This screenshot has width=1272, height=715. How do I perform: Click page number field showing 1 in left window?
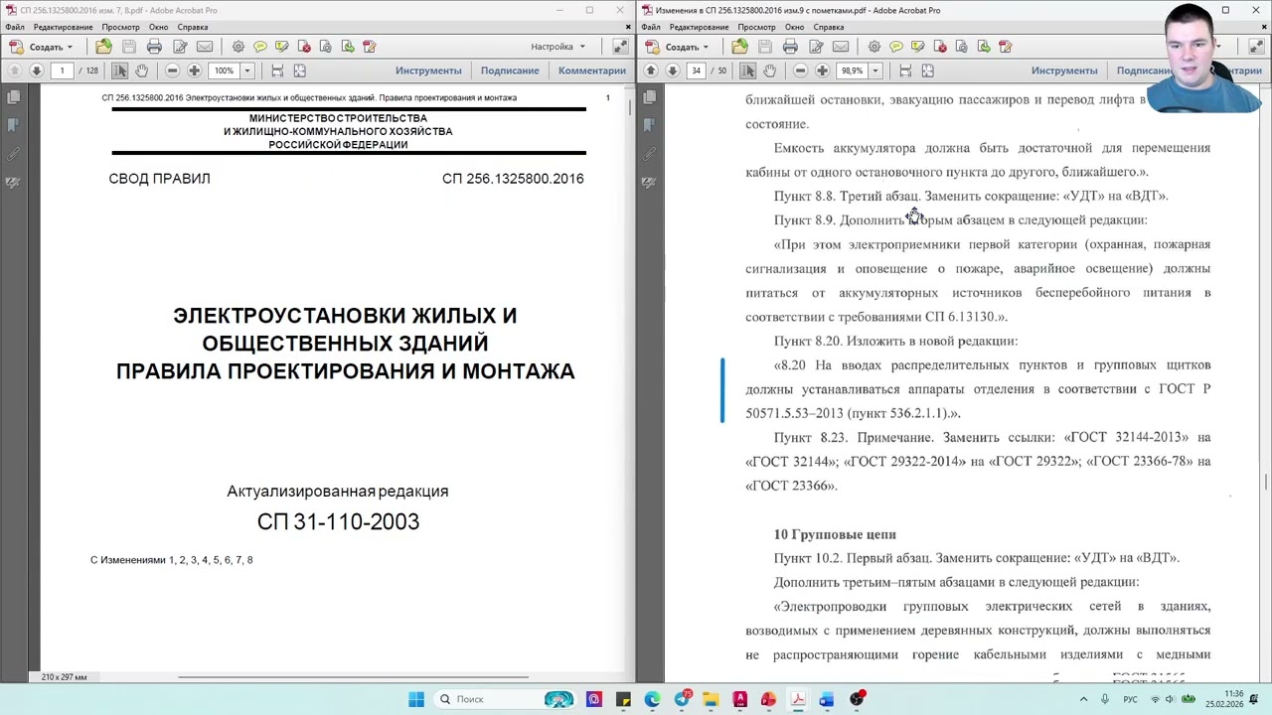pyautogui.click(x=62, y=71)
